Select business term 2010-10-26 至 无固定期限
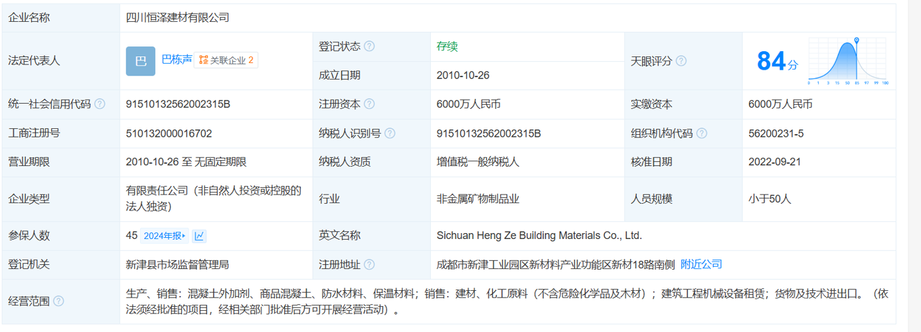Screen dimensions: 921x332 (186, 162)
